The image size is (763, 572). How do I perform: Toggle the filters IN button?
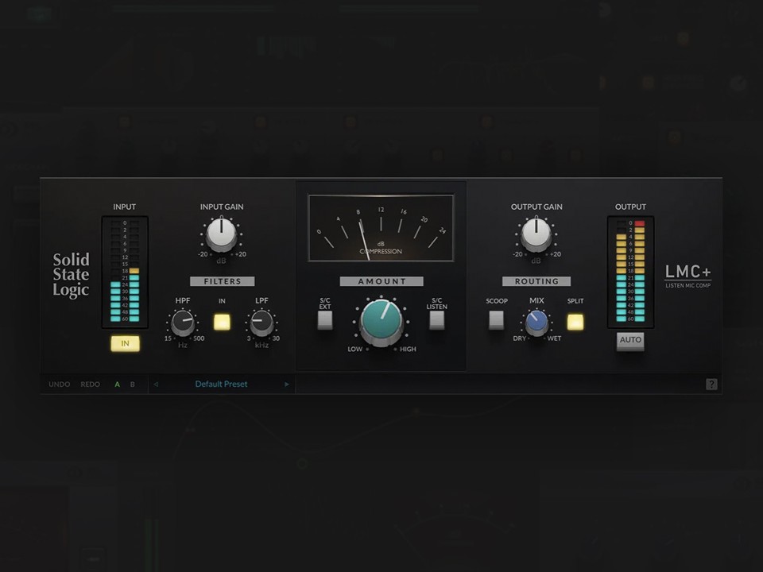pos(222,322)
